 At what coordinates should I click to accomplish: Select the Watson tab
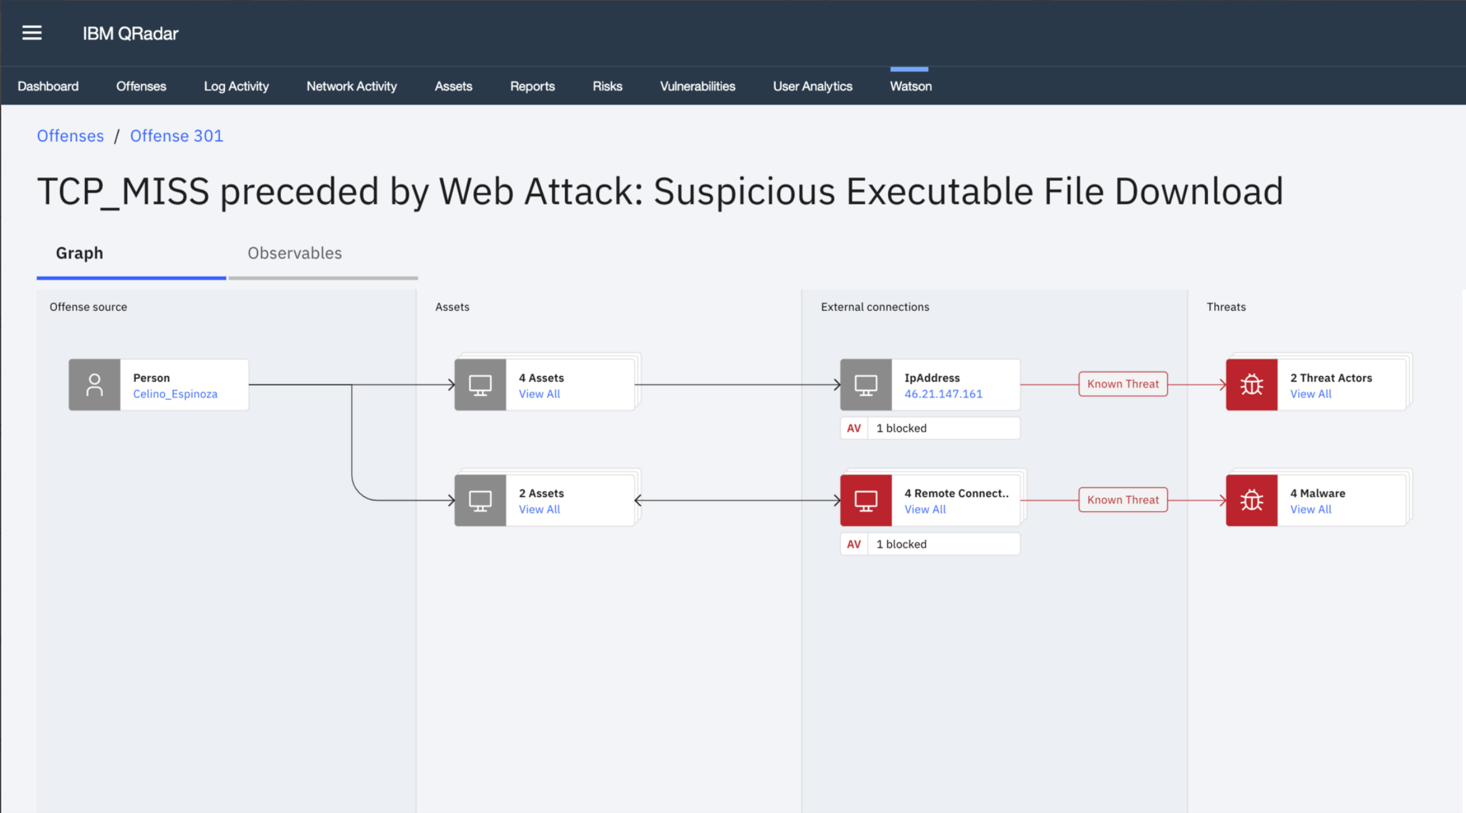click(910, 86)
